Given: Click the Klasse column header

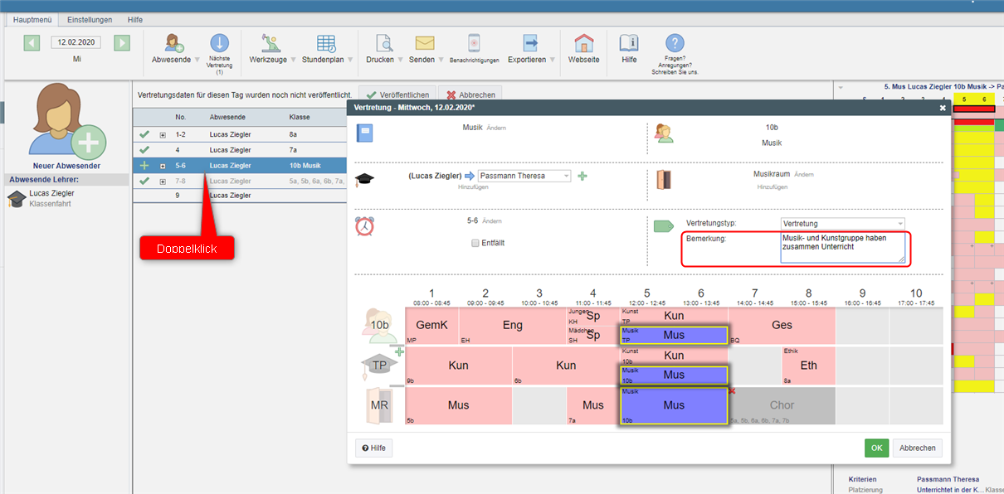Looking at the screenshot, I should coord(299,118).
